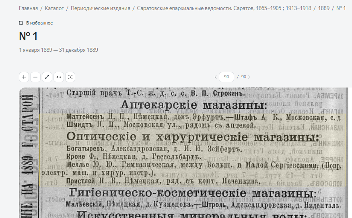The width and height of the screenshot is (352, 218).
Task: Click the Мелье Ю. Ю., Гимназическая line
Action: [x=204, y=165]
